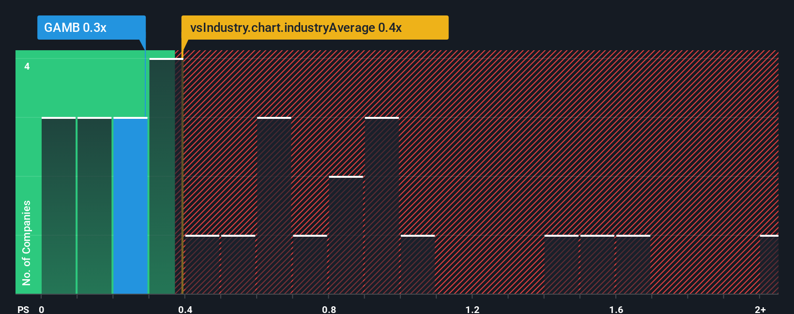Click the 0.8 x-axis label

click(329, 309)
